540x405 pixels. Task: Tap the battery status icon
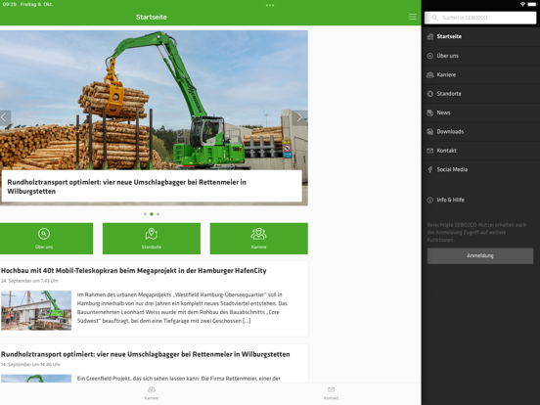coord(532,4)
